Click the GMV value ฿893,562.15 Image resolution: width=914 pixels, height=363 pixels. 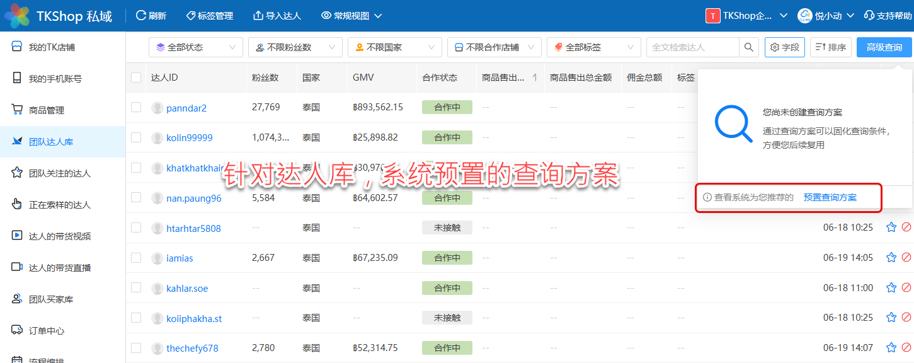[378, 107]
